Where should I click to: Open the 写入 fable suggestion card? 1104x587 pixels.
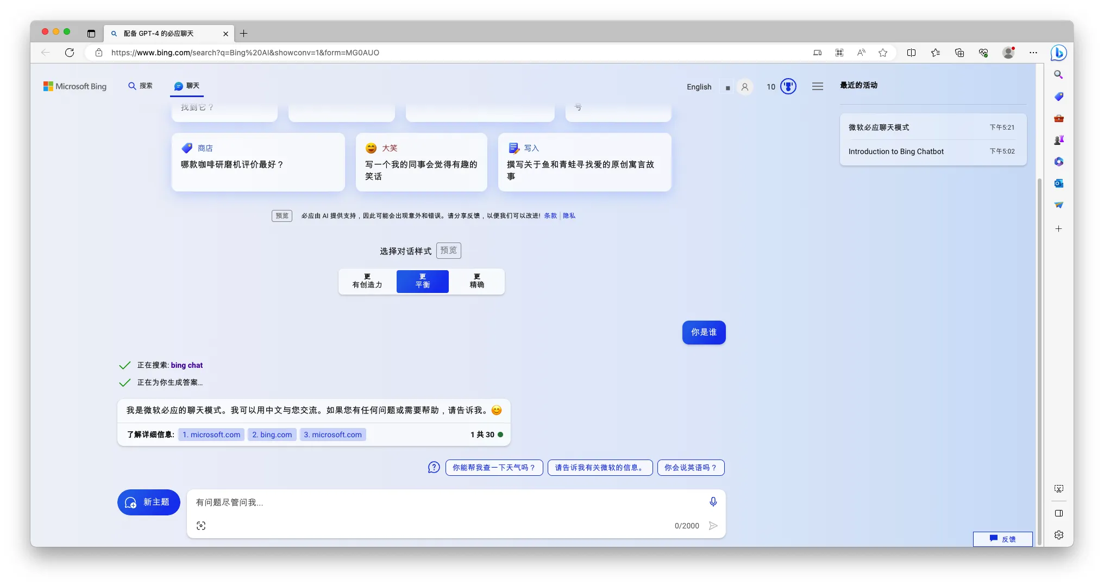[585, 162]
